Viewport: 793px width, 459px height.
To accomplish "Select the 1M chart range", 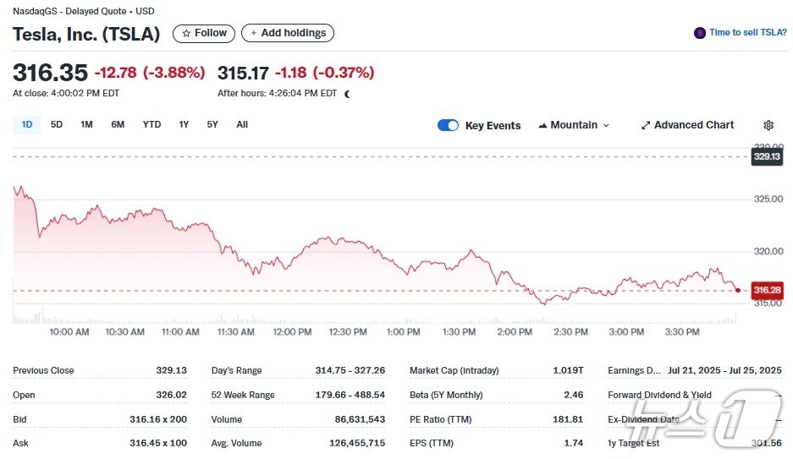I will 86,125.
